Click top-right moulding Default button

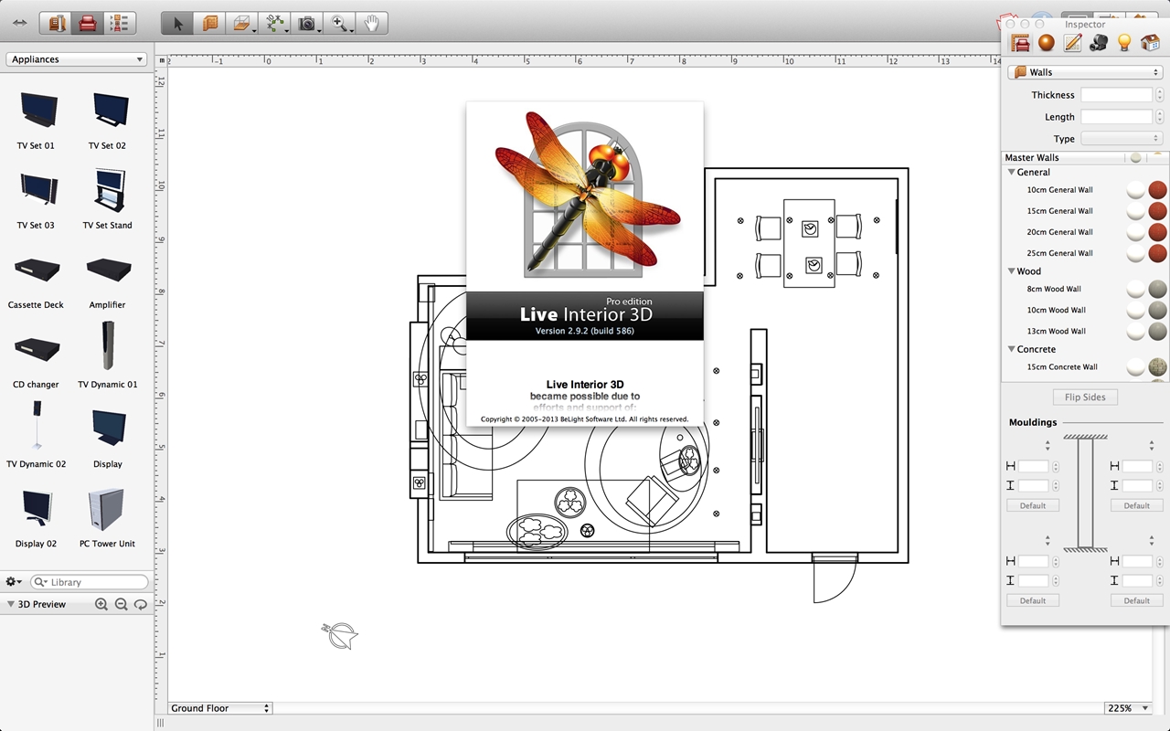(1137, 505)
